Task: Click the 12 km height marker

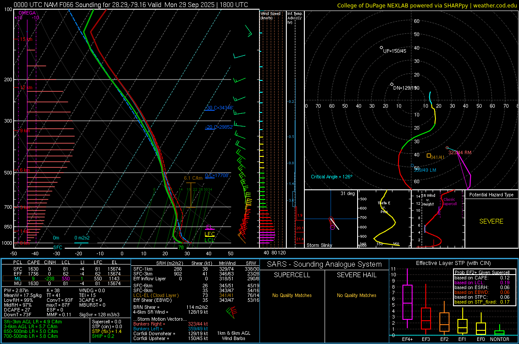Action: coord(26,88)
